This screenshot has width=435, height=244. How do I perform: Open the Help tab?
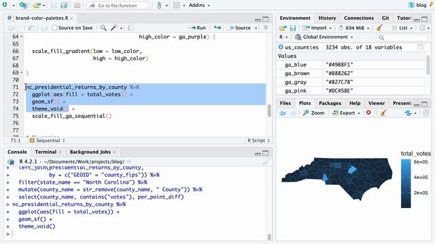[x=355, y=103]
